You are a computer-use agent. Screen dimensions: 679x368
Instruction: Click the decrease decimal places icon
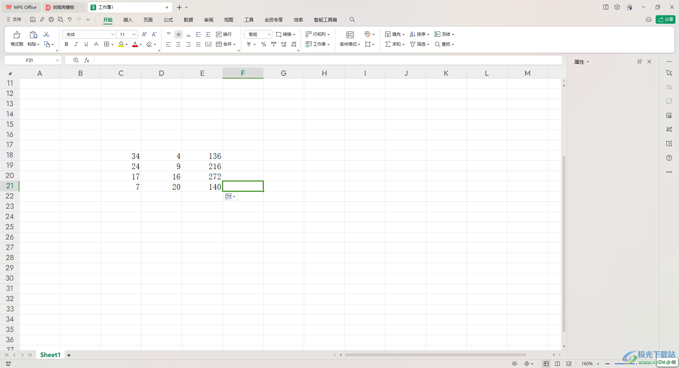(x=294, y=44)
